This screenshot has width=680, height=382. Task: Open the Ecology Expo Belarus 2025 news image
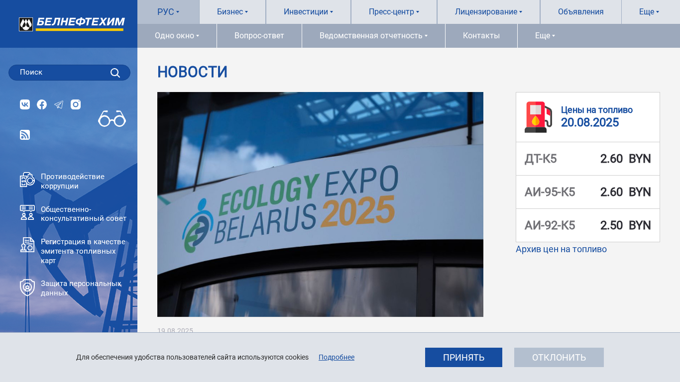(x=320, y=204)
